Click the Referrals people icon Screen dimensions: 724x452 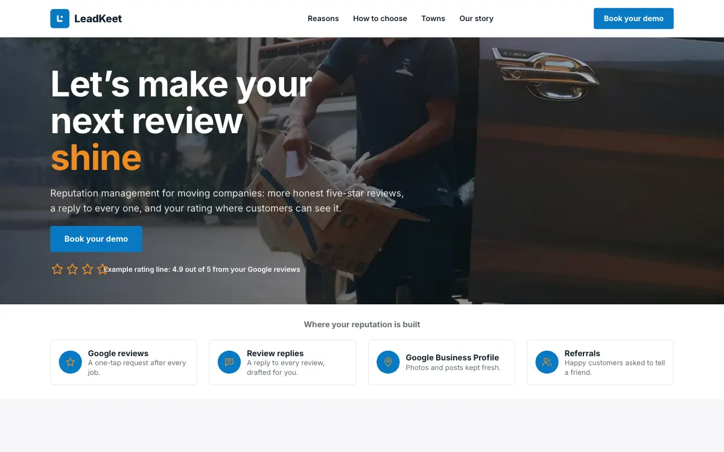click(x=547, y=362)
